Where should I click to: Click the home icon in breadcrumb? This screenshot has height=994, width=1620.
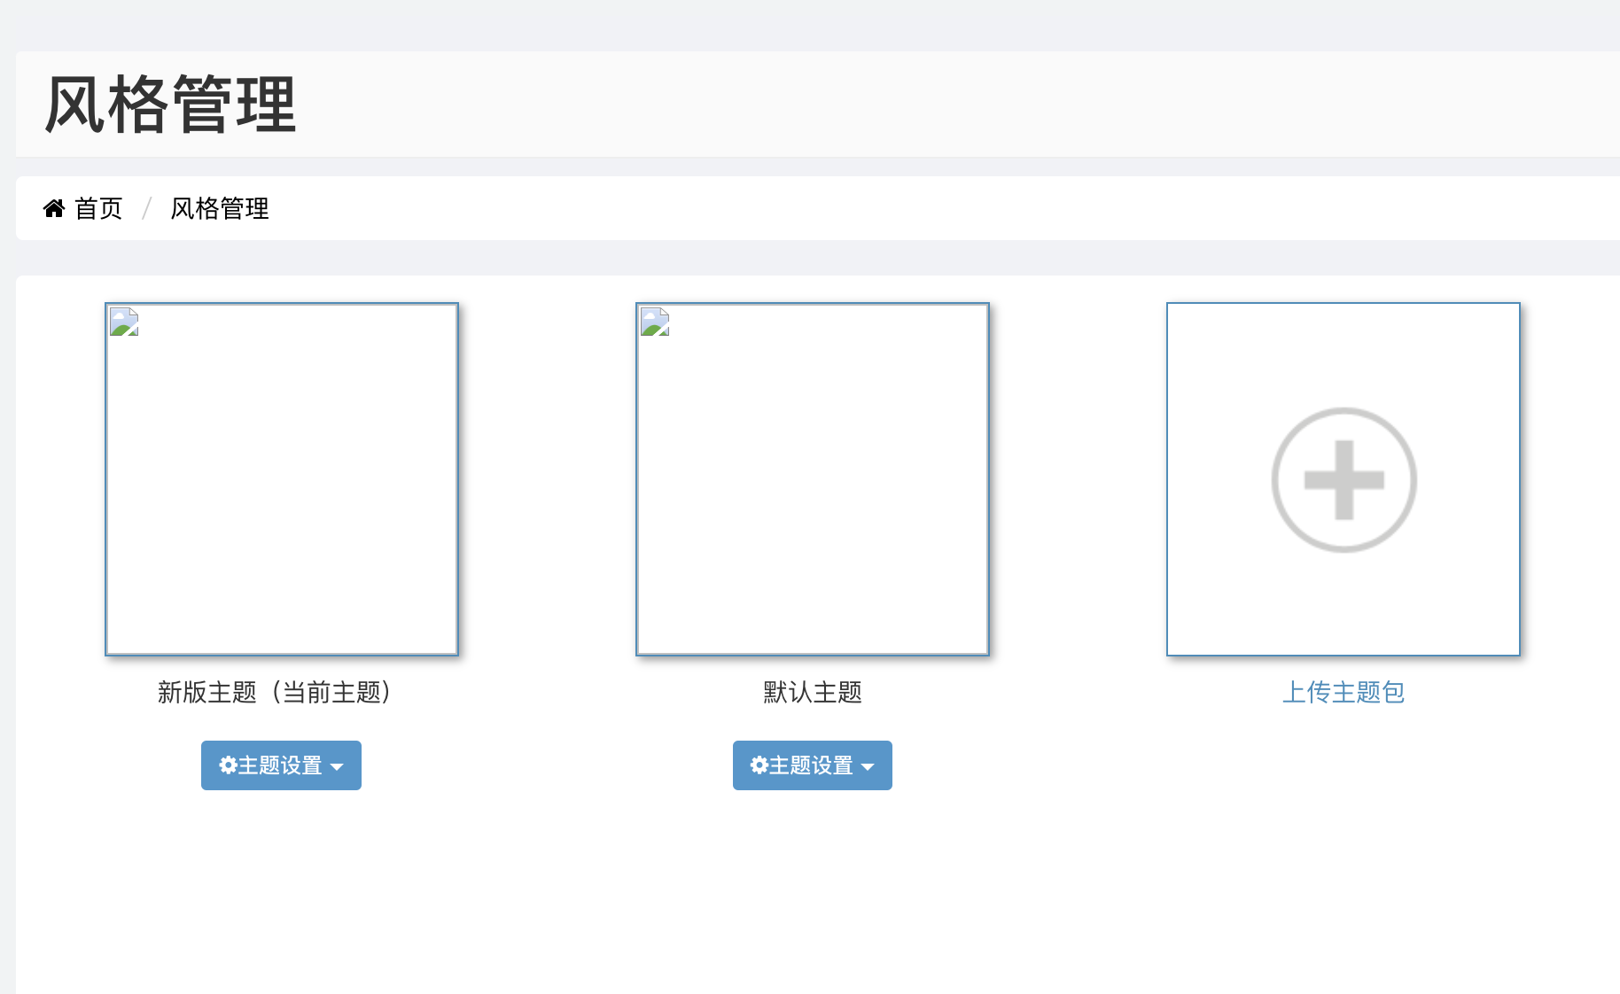(54, 208)
